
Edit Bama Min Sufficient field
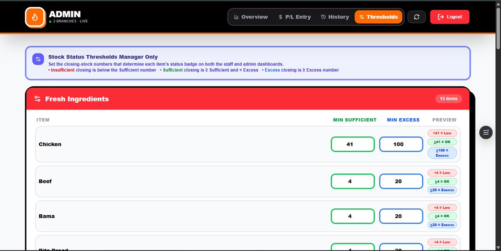tap(353, 216)
